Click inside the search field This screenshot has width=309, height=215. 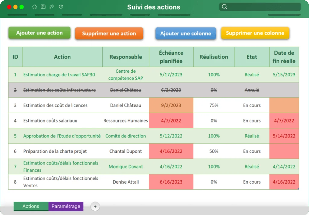pyautogui.click(x=260, y=7)
